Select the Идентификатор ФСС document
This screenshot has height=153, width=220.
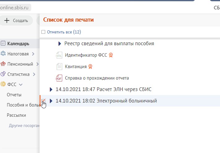[86, 55]
